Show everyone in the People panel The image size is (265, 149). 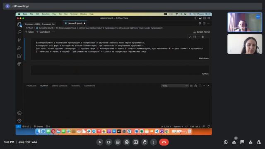(234, 142)
